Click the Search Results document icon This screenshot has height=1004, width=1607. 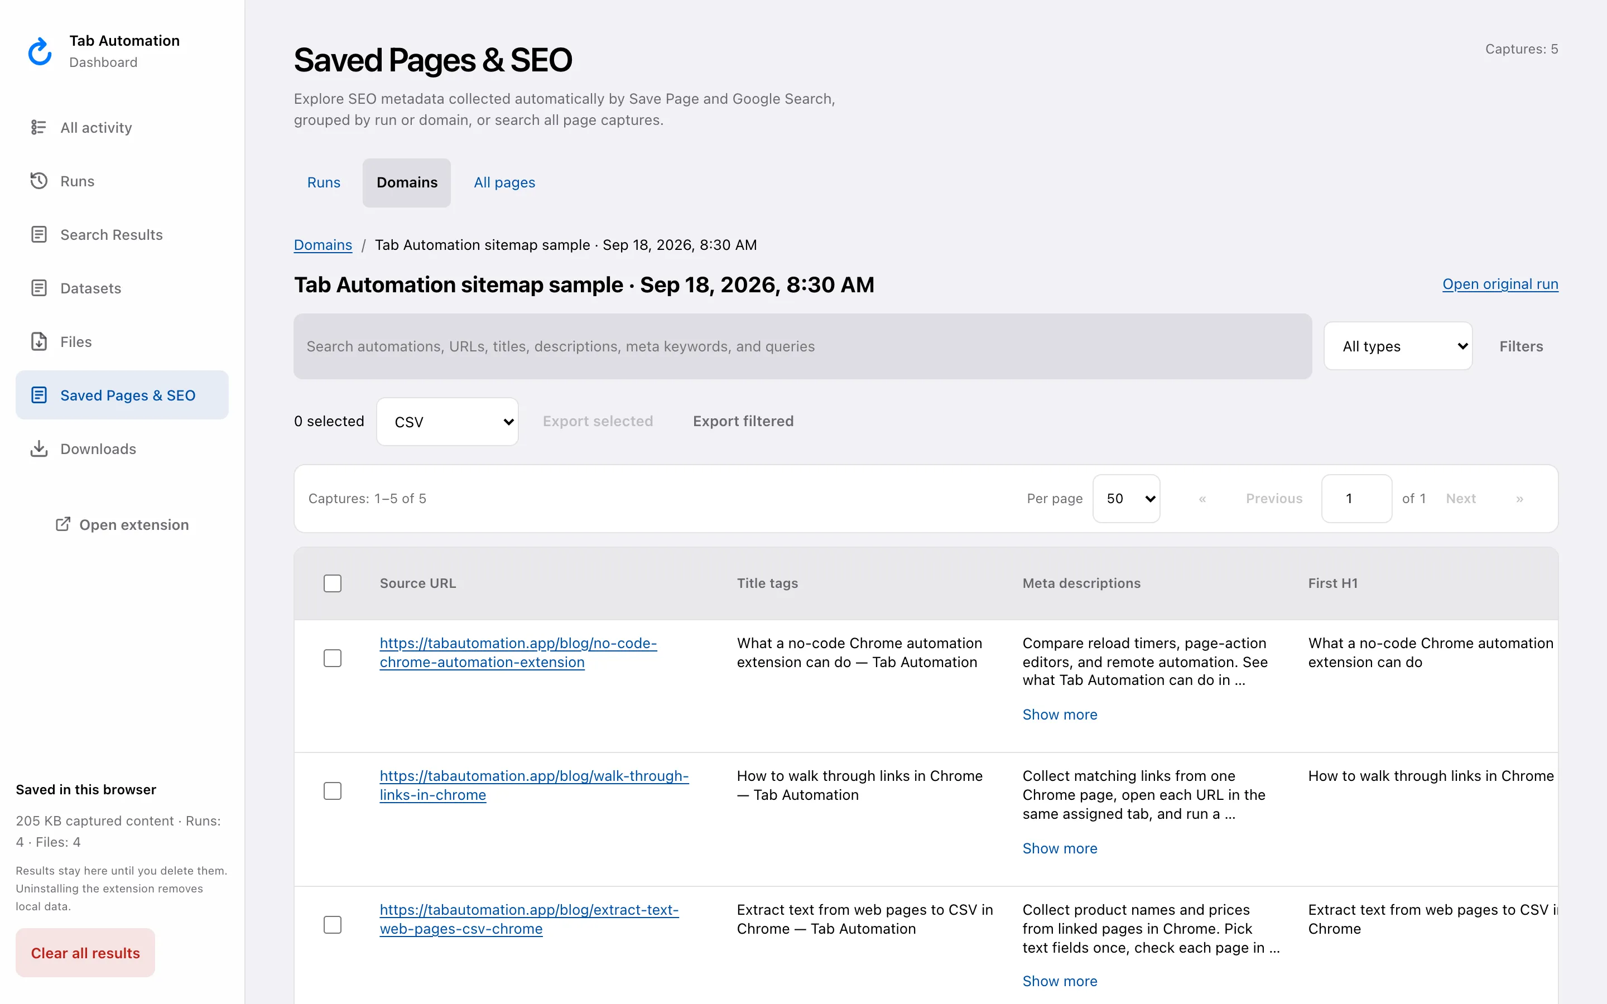pos(39,234)
